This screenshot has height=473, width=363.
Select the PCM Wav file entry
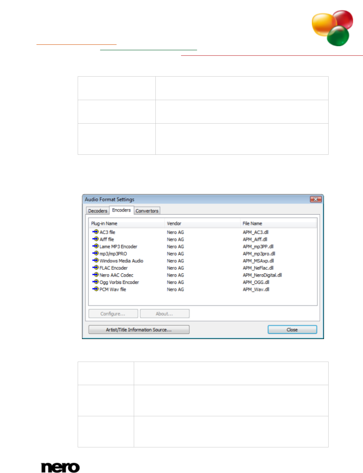point(113,289)
